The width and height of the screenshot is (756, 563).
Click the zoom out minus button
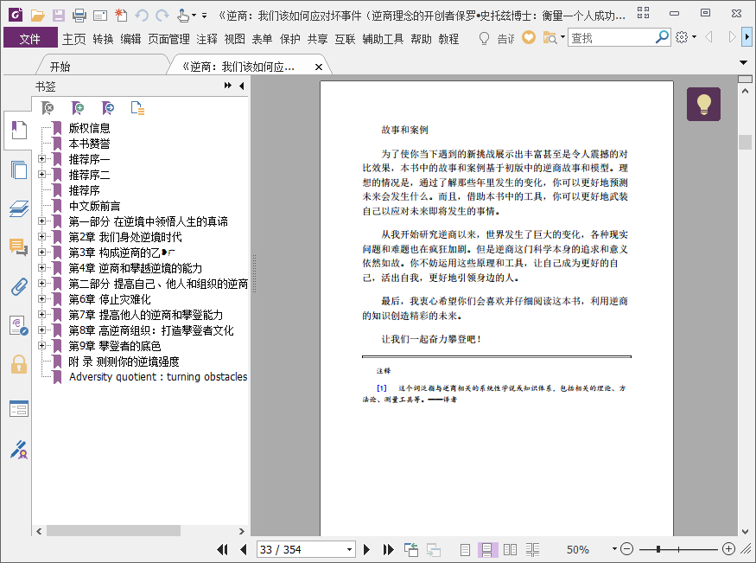[x=626, y=548]
